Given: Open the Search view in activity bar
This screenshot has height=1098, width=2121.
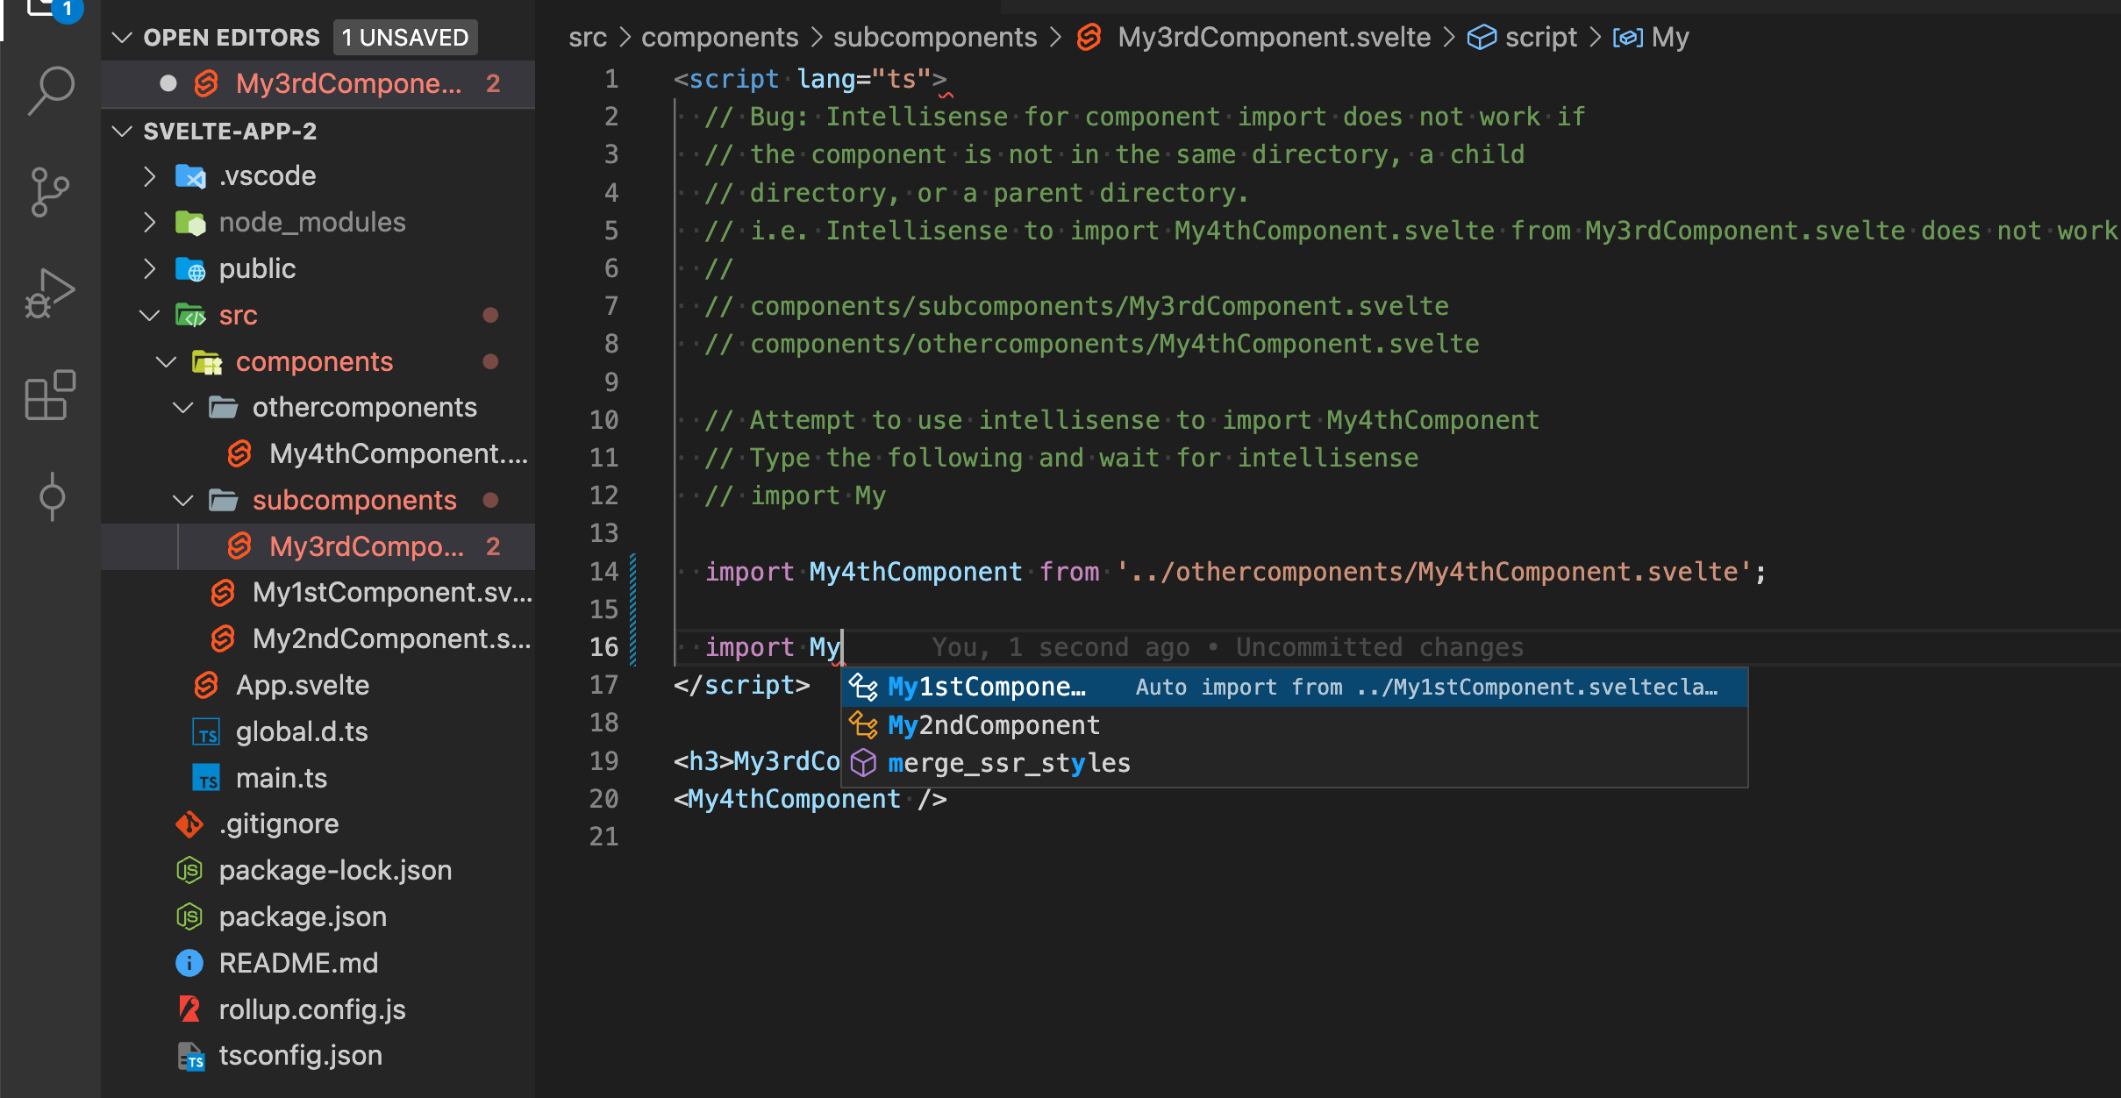Looking at the screenshot, I should (x=51, y=89).
